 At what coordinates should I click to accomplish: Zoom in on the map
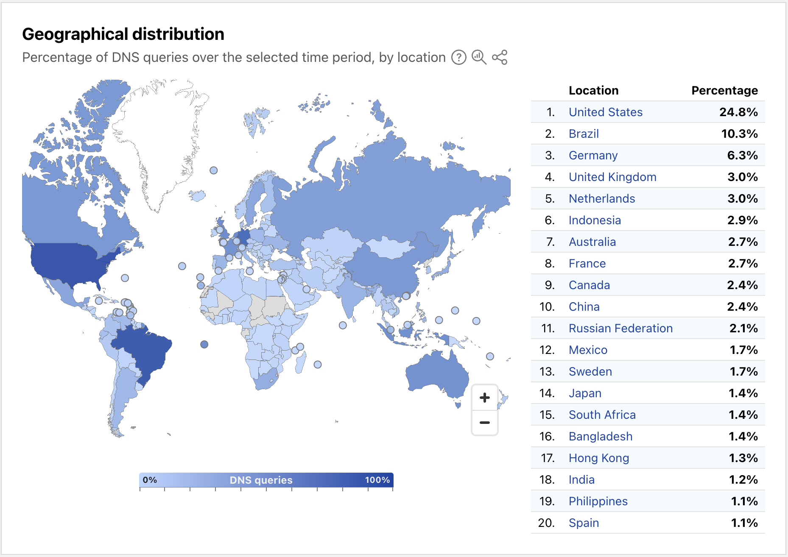485,398
